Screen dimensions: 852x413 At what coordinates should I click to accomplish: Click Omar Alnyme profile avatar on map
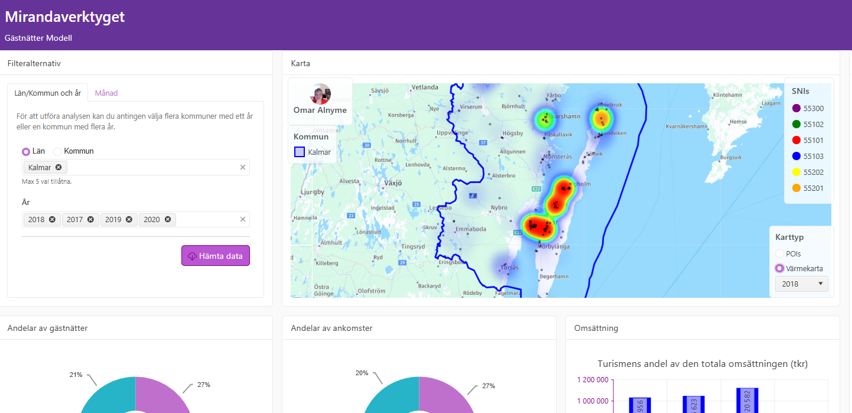click(320, 94)
